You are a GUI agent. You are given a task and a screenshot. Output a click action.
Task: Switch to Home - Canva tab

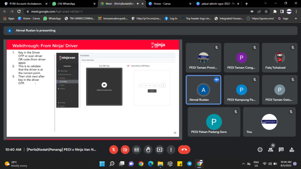pos(170,4)
